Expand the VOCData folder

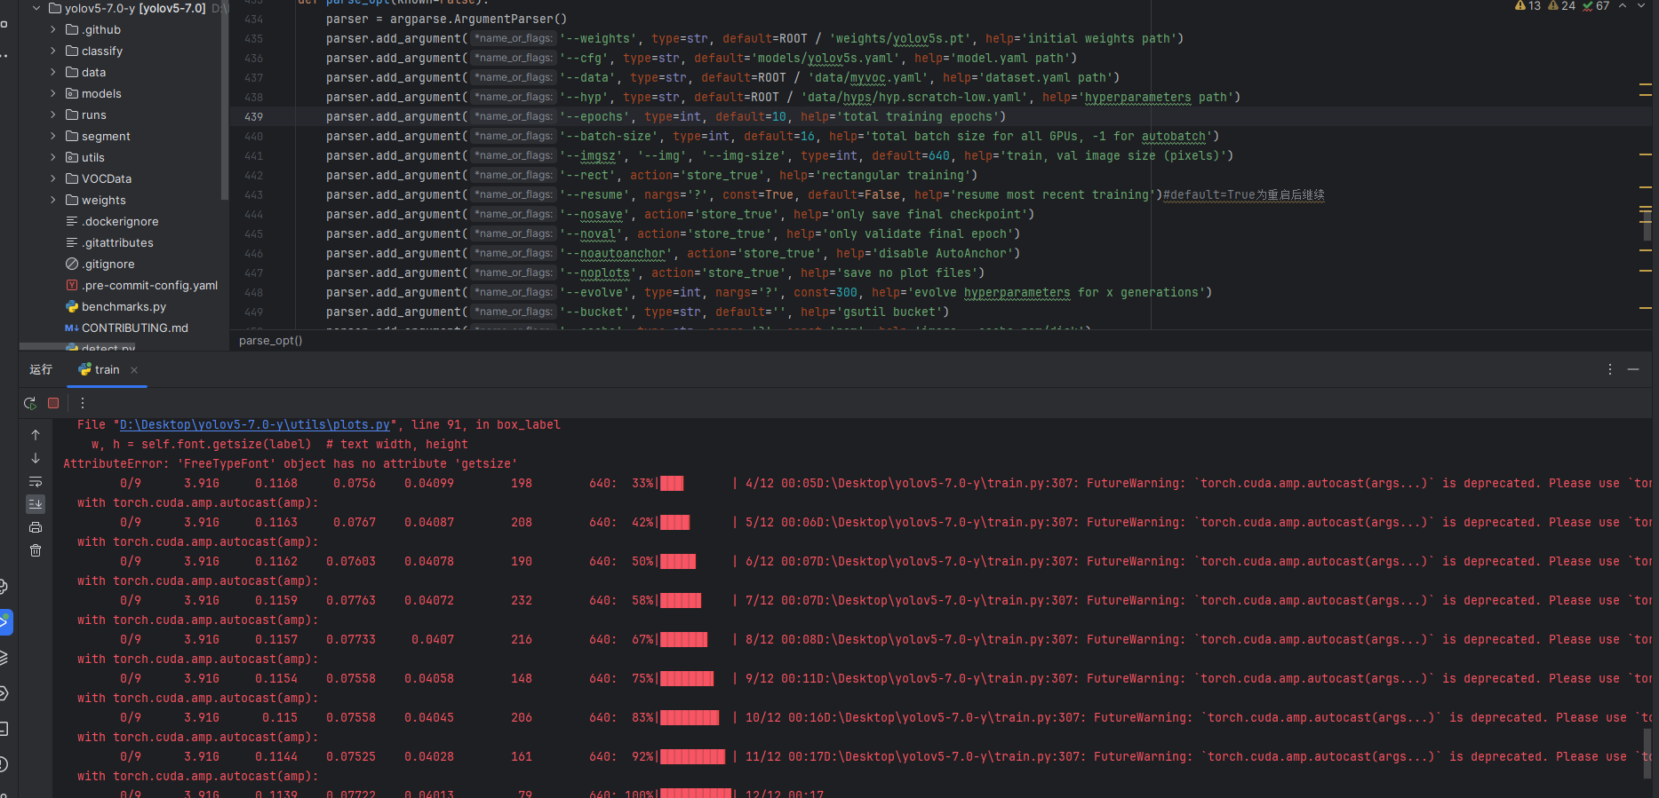point(53,178)
